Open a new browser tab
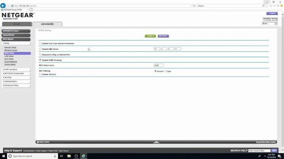The image size is (284, 159). tap(31, 10)
